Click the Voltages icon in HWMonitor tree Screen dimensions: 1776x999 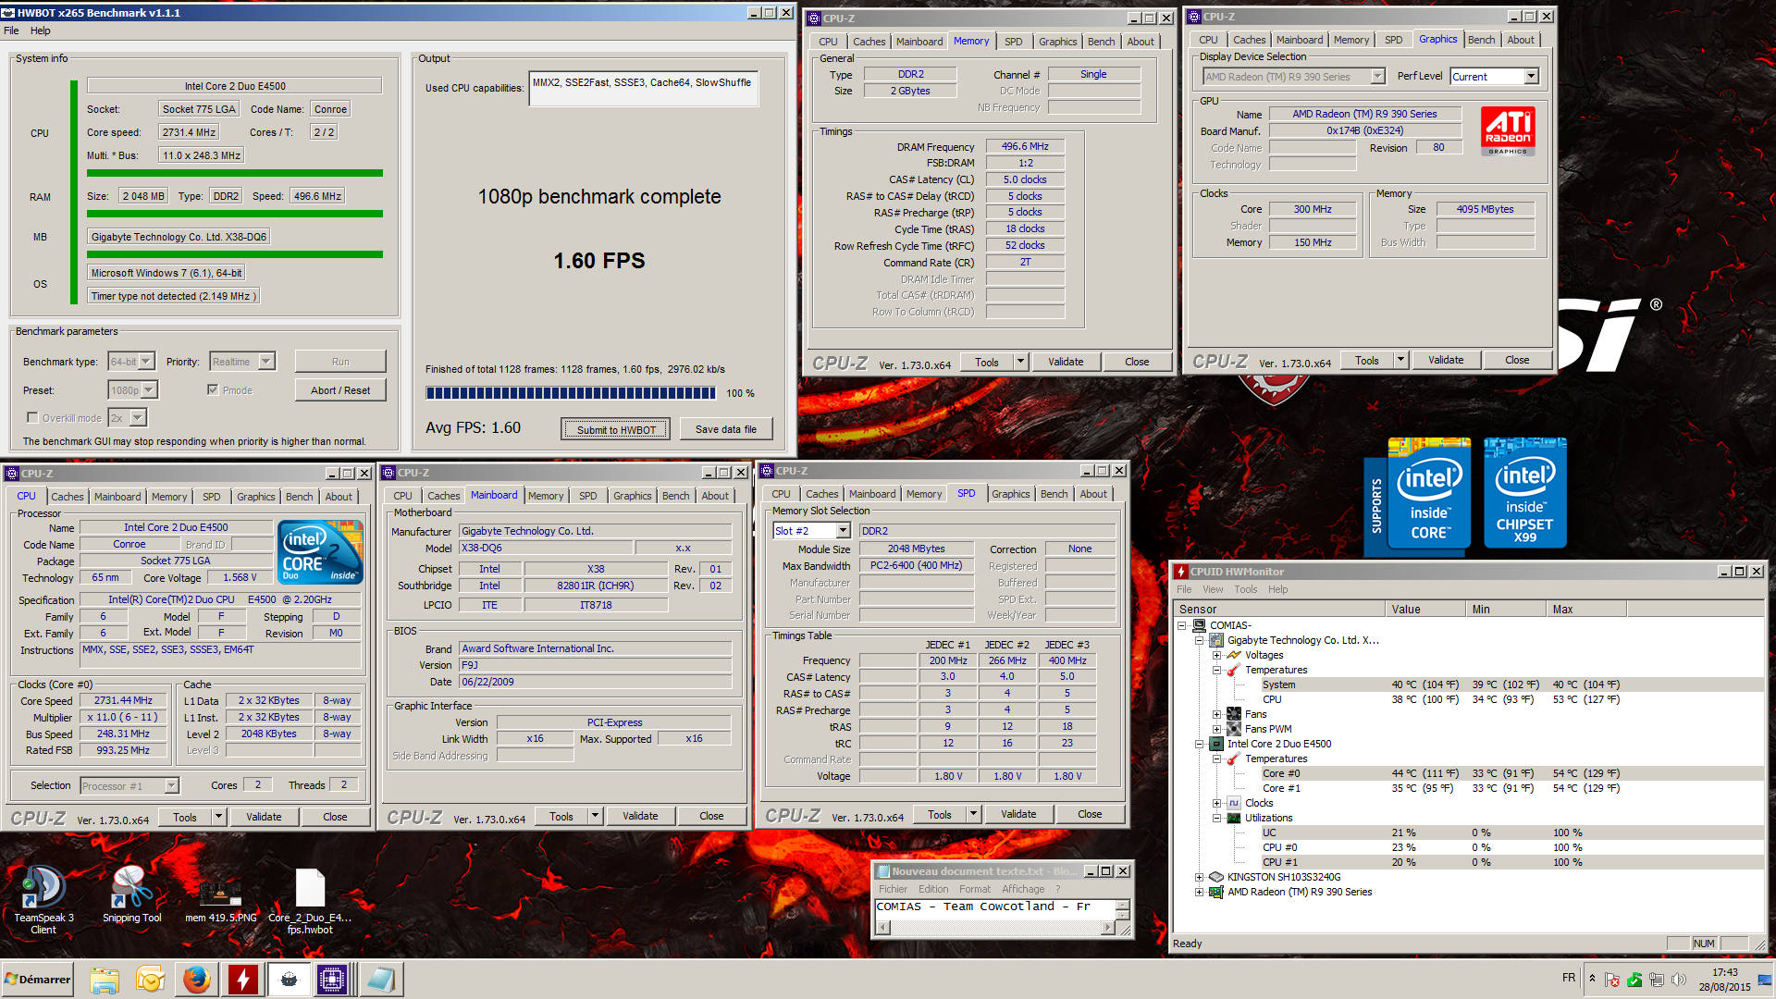click(x=1234, y=655)
